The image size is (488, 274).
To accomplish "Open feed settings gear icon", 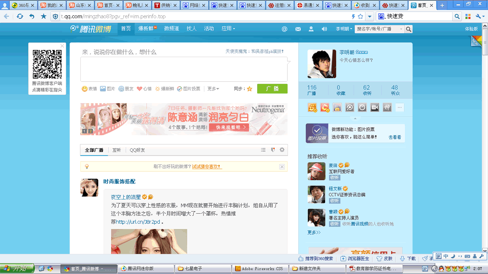I will [x=282, y=150].
